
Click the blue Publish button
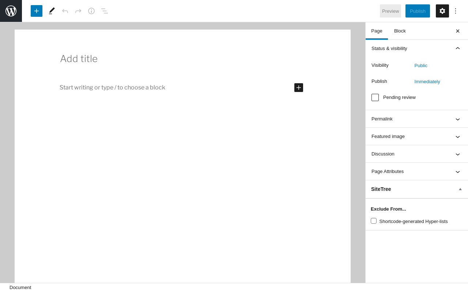point(418,11)
